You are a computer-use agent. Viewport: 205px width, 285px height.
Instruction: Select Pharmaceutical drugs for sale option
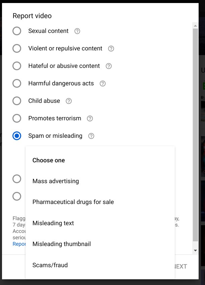(x=73, y=202)
